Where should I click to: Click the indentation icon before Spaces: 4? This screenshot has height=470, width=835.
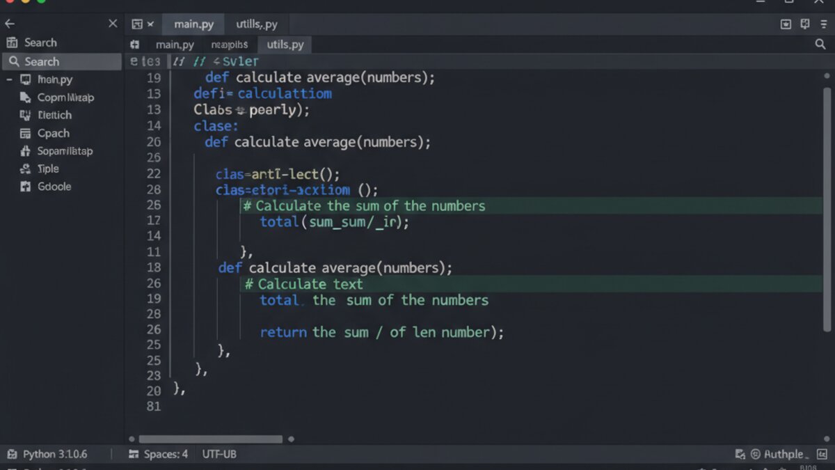click(x=134, y=454)
